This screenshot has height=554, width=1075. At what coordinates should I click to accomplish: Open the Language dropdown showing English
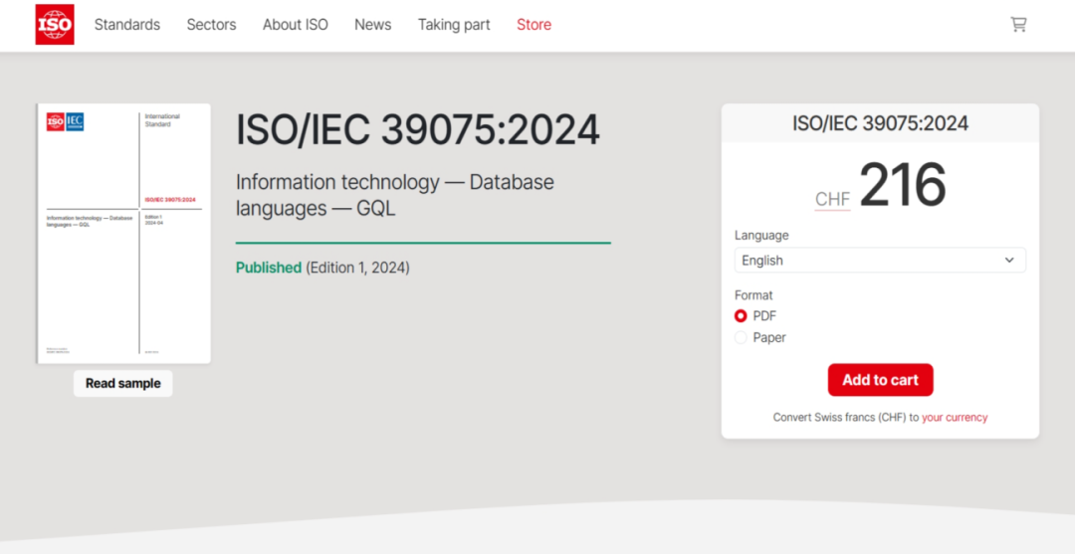(879, 261)
